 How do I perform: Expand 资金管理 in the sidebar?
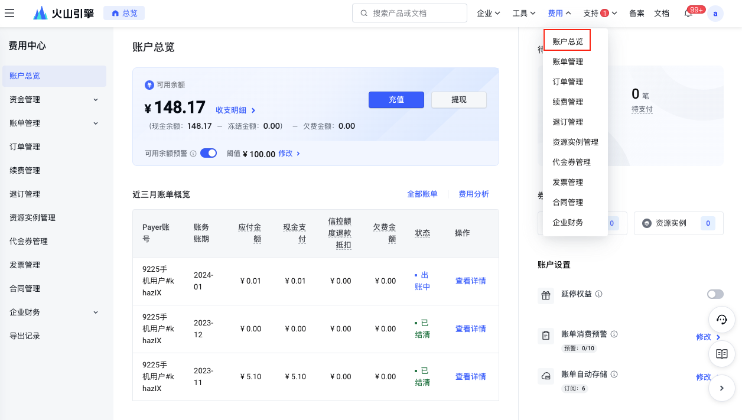pos(53,100)
